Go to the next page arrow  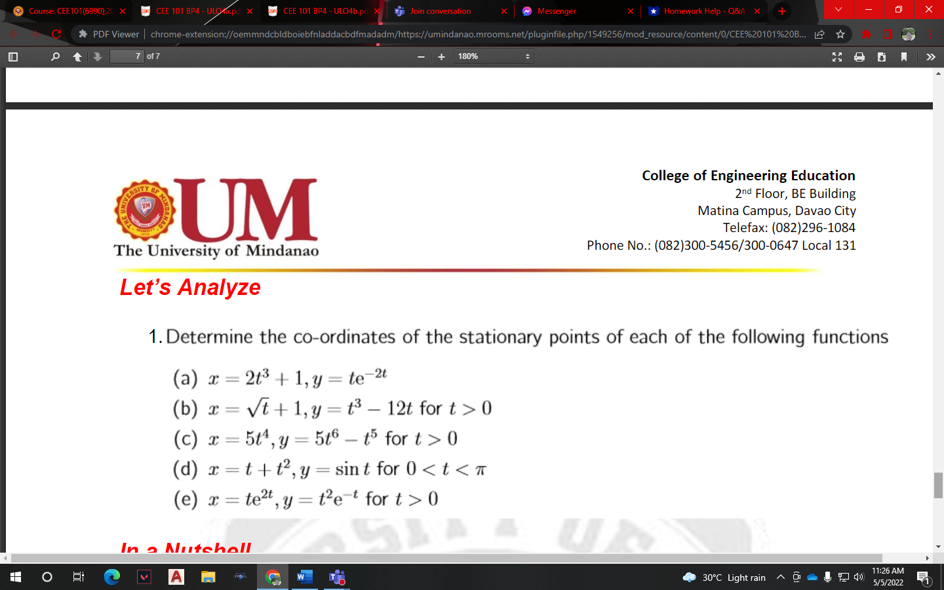click(x=97, y=56)
